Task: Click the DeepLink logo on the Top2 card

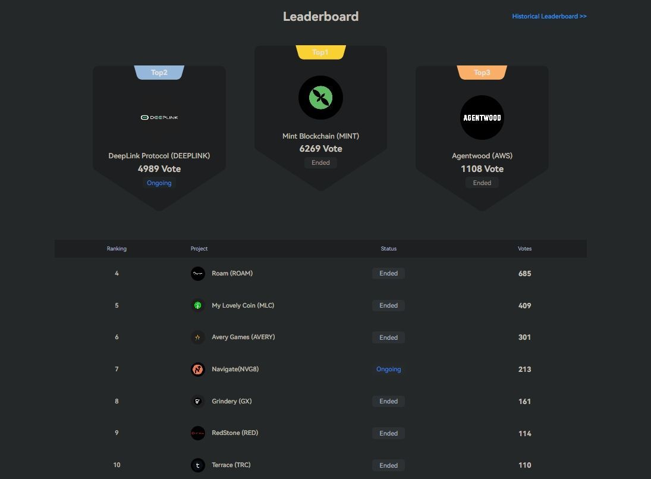Action: pos(159,118)
